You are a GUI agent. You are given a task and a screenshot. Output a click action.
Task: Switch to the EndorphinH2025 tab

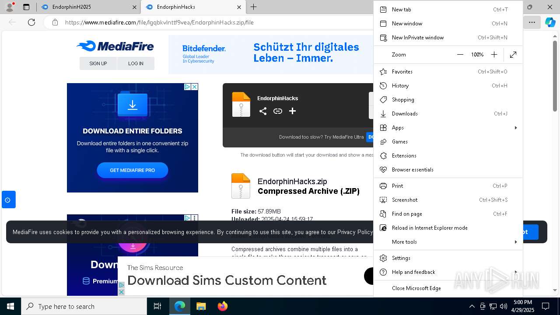[x=88, y=7]
